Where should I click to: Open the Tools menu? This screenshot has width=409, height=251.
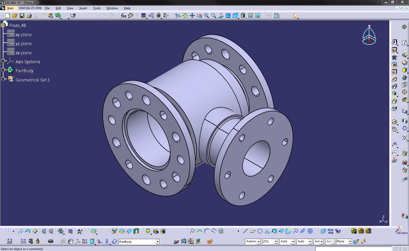click(97, 8)
